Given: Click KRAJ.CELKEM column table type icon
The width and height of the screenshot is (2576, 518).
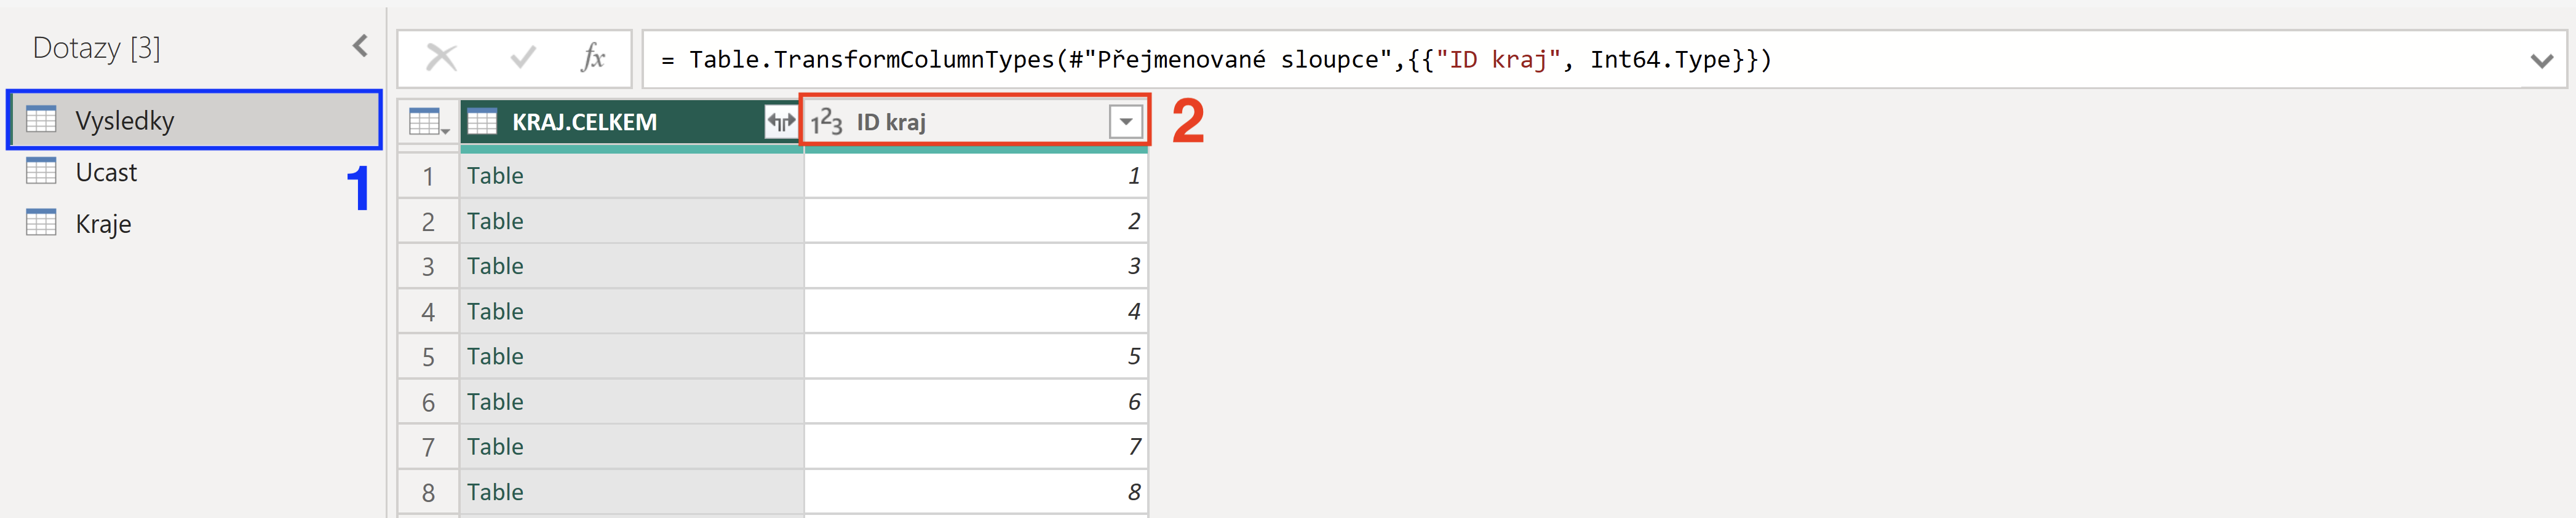Looking at the screenshot, I should 482,122.
